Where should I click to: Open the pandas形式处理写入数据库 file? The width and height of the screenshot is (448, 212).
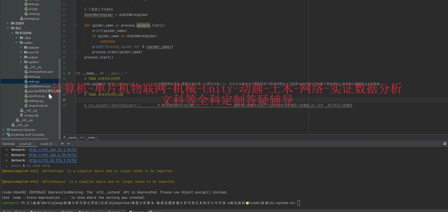(43, 91)
